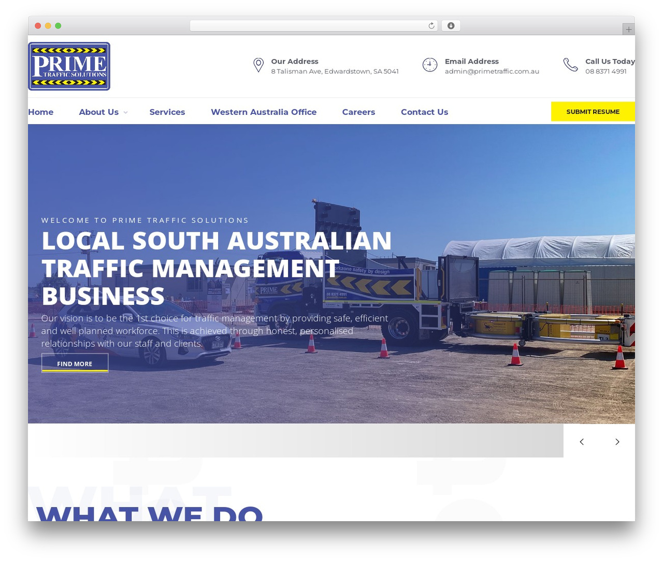Click the Email Address heading
Image resolution: width=663 pixels, height=561 pixels.
click(x=472, y=61)
